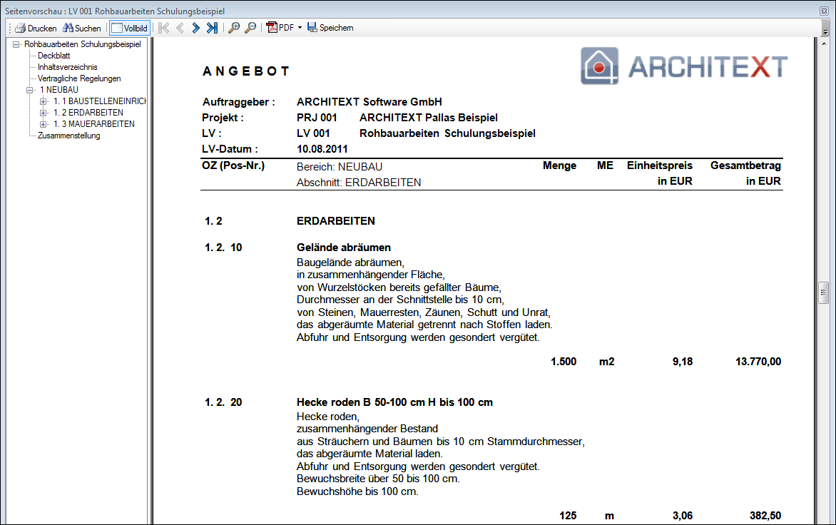The width and height of the screenshot is (836, 525).
Task: Click the quantity 1.500
Action: click(x=564, y=362)
